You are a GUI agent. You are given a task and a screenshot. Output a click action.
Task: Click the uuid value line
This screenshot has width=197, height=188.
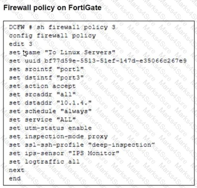[x=98, y=61]
